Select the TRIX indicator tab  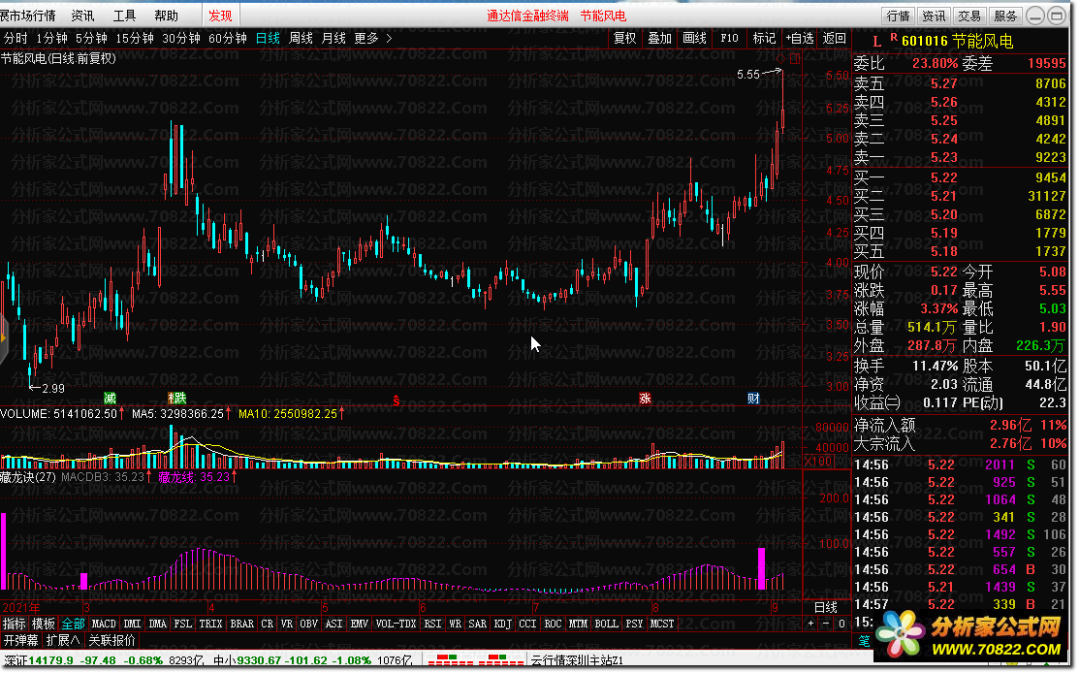[210, 625]
